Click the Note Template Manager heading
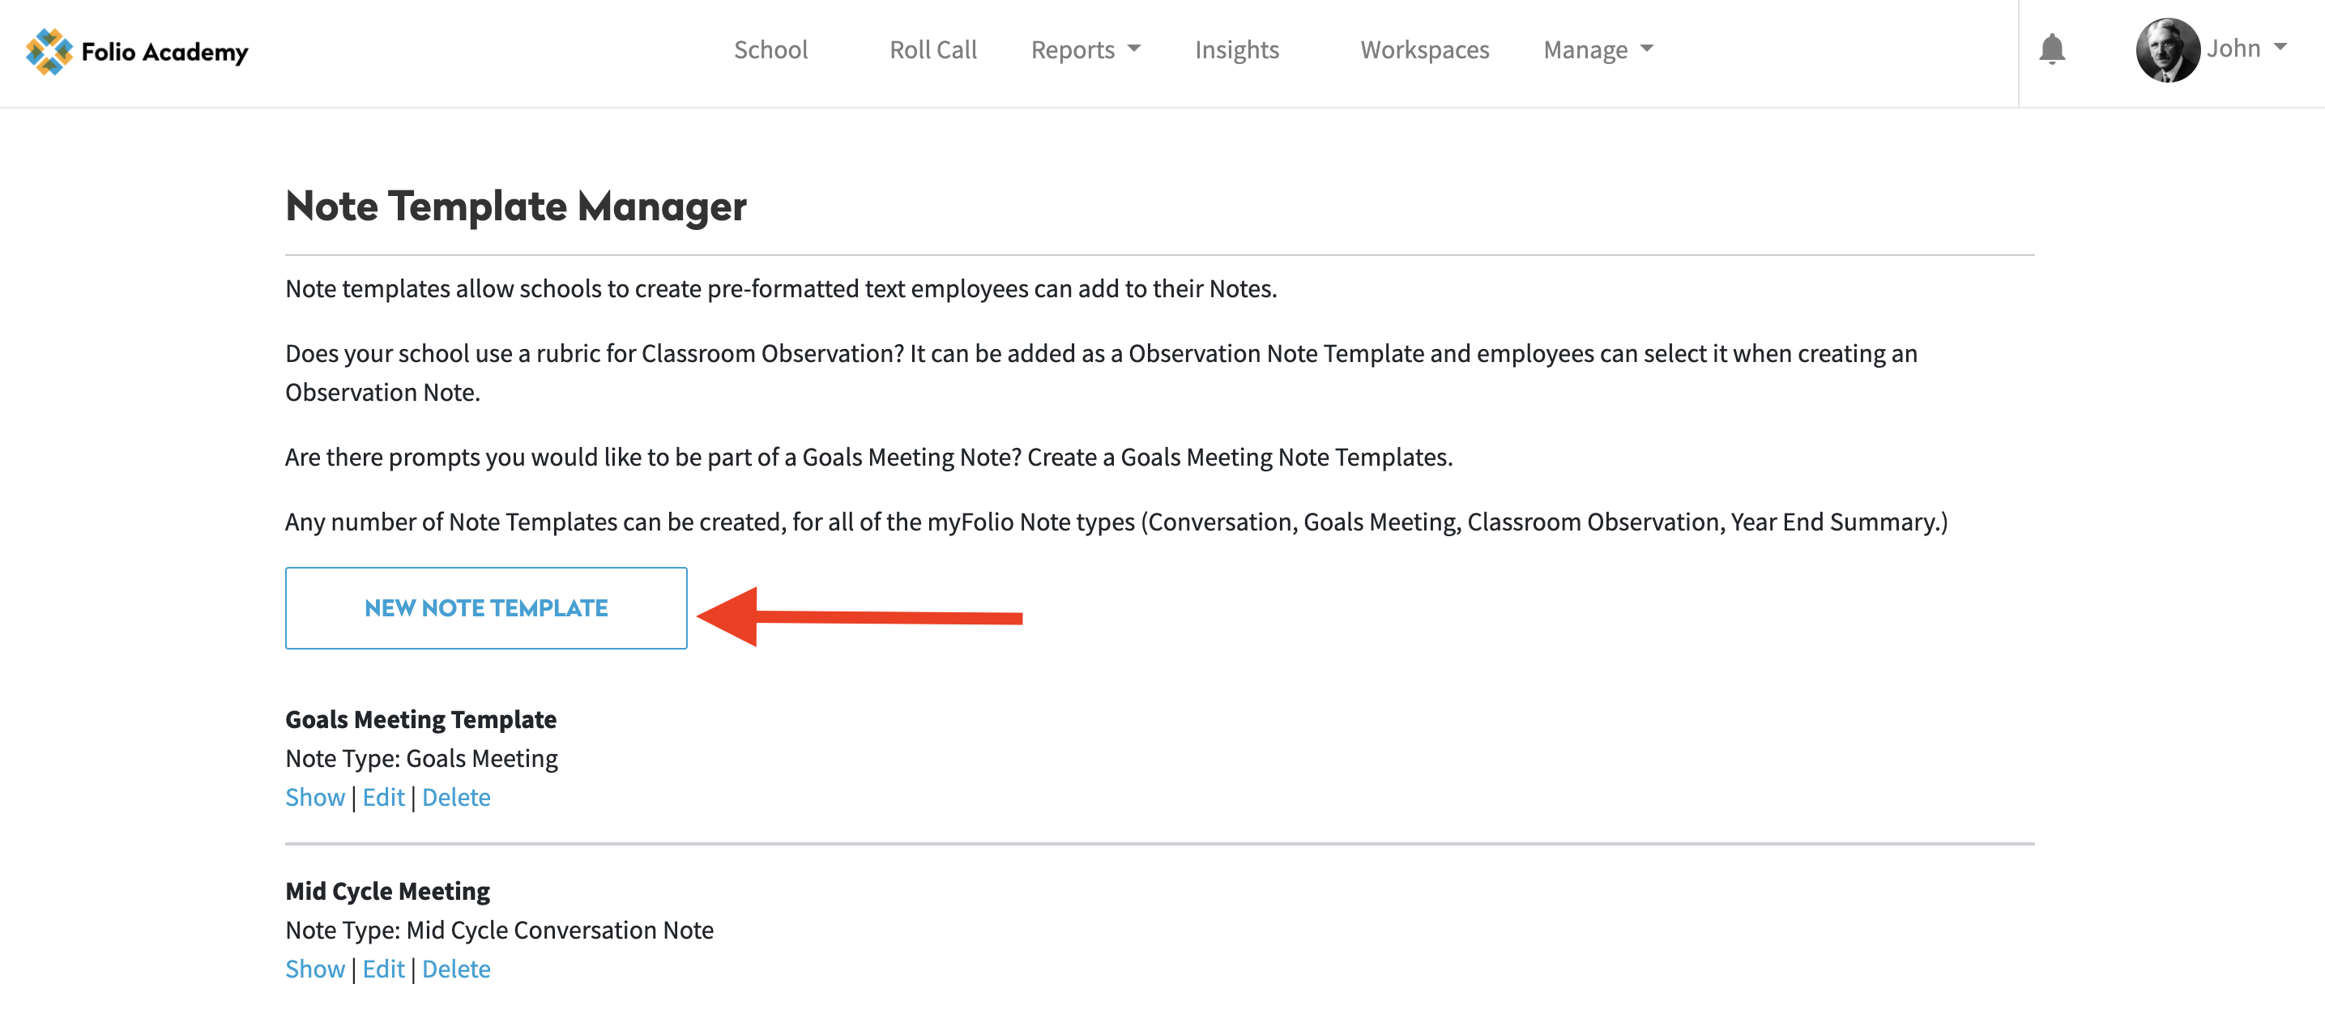The width and height of the screenshot is (2325, 1014). 515,207
